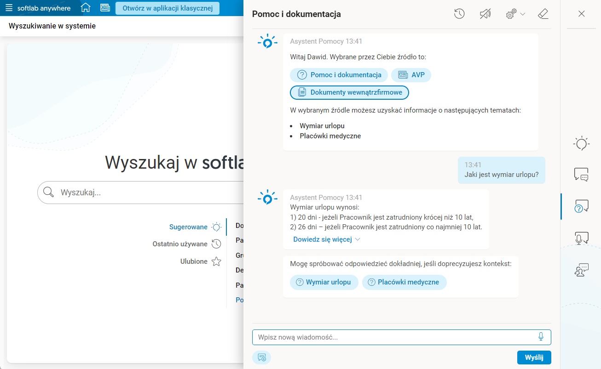Click the Sugerowane lightbulb icon
The image size is (601, 369).
tap(216, 227)
